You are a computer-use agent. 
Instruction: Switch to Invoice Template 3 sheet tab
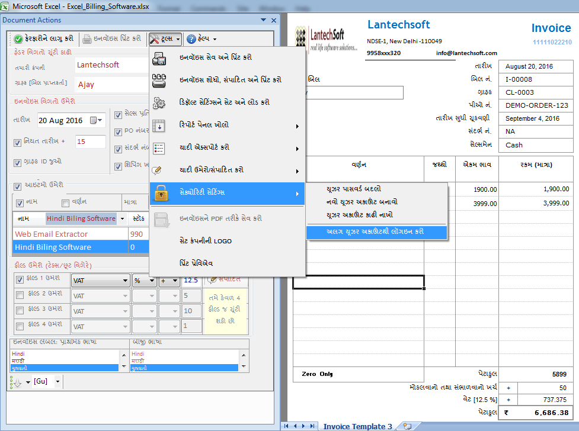click(357, 427)
